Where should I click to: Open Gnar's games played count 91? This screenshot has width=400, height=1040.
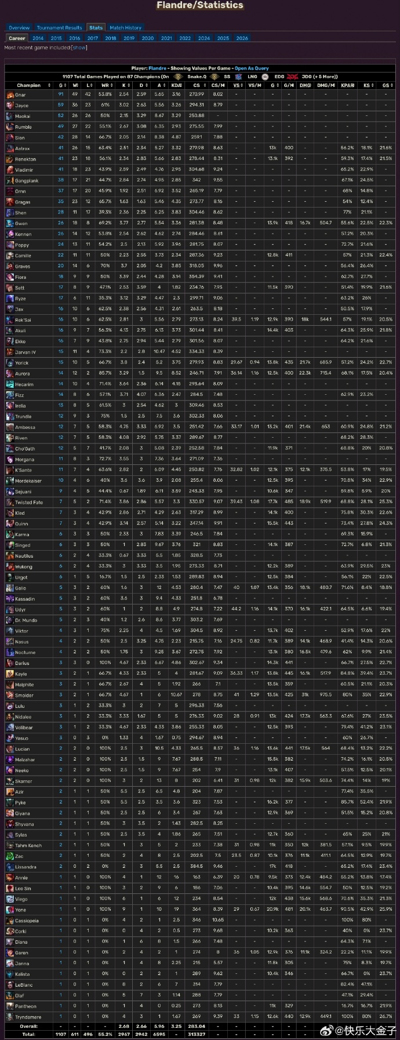(x=61, y=94)
